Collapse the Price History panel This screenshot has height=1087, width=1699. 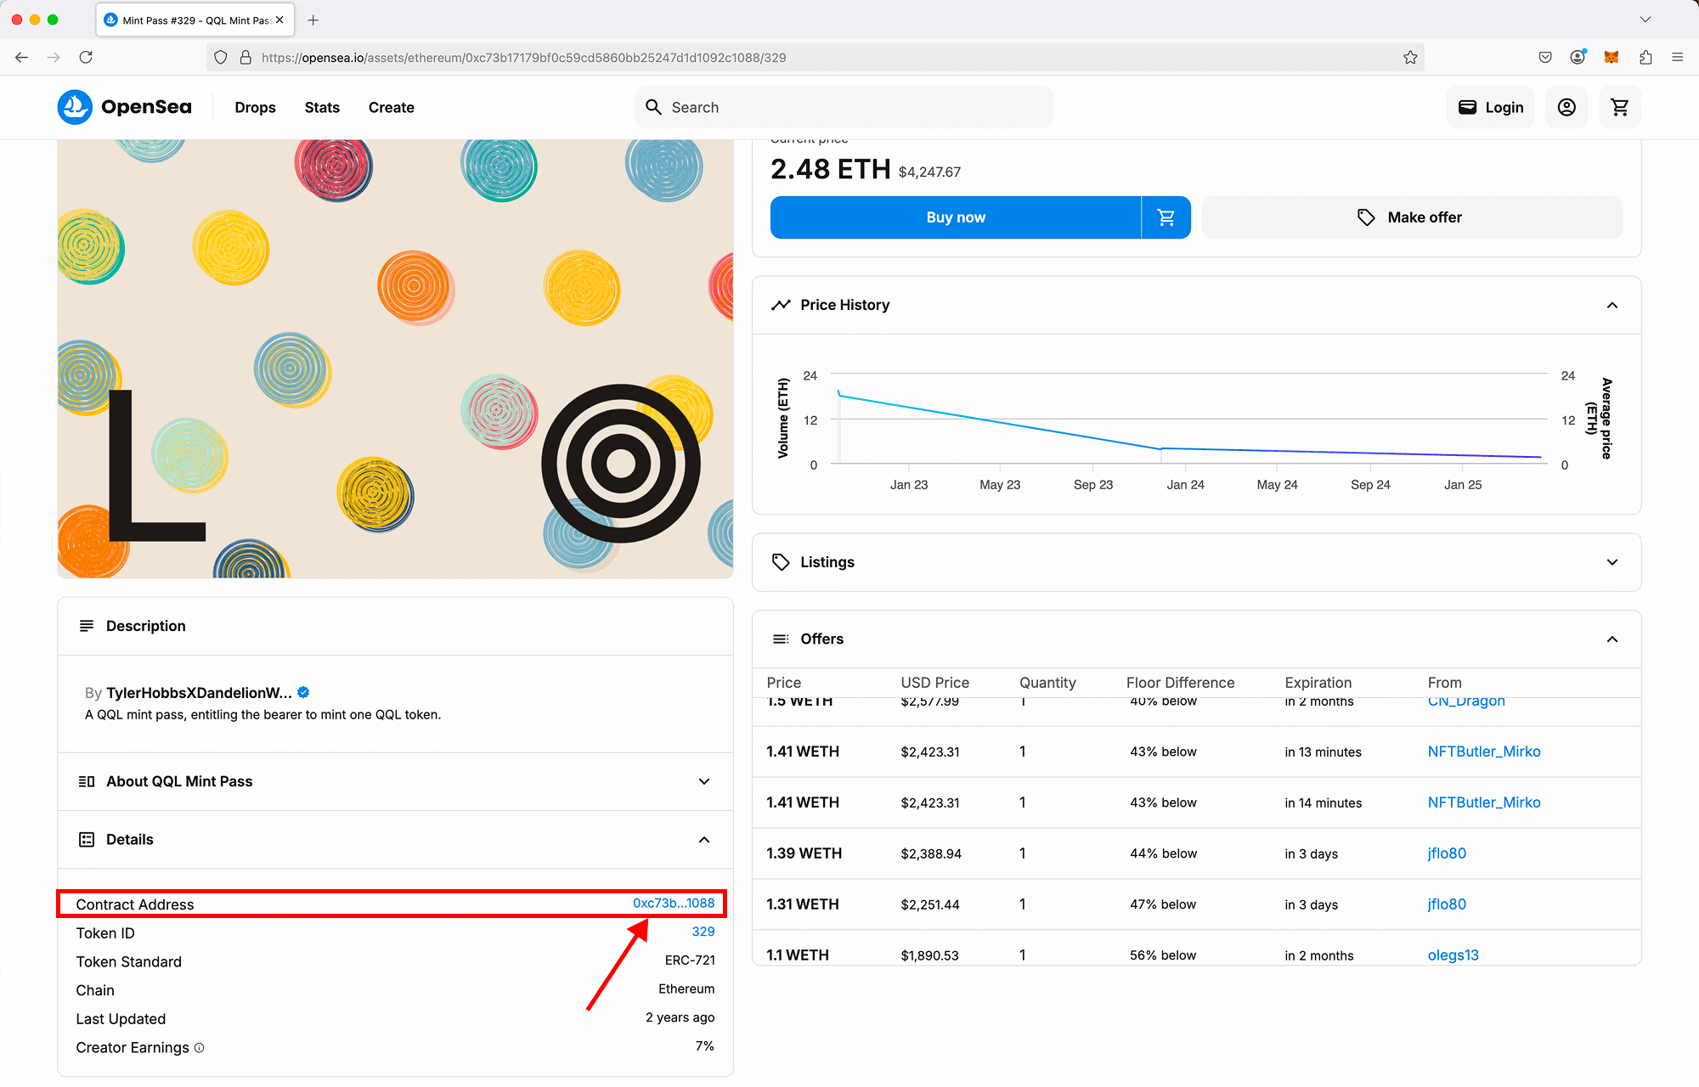pos(1612,305)
